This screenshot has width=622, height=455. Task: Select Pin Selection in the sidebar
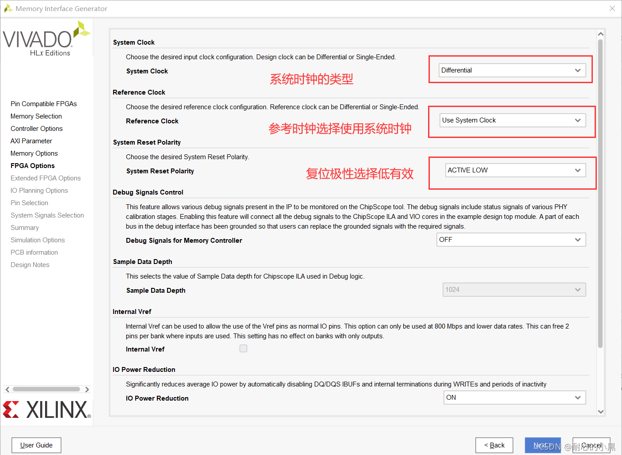click(x=29, y=203)
